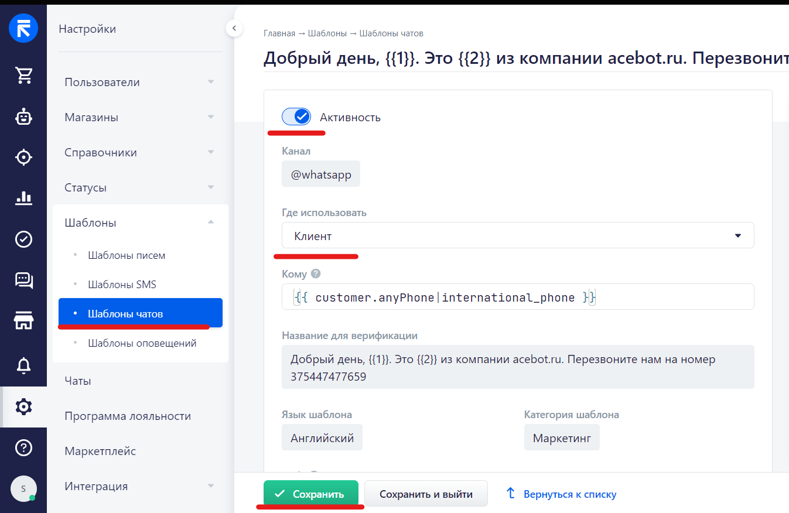Expand the Пользователи section
Viewport: 789px width, 513px height.
tap(140, 82)
